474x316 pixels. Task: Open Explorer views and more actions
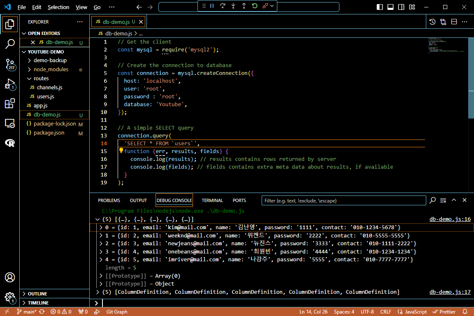point(80,22)
